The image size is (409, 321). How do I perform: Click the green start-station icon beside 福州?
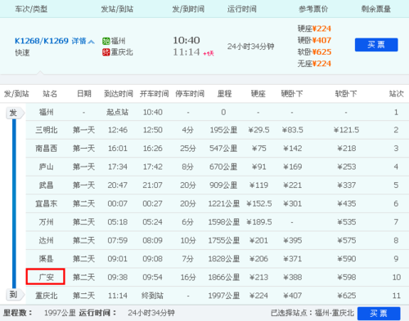[106, 41]
